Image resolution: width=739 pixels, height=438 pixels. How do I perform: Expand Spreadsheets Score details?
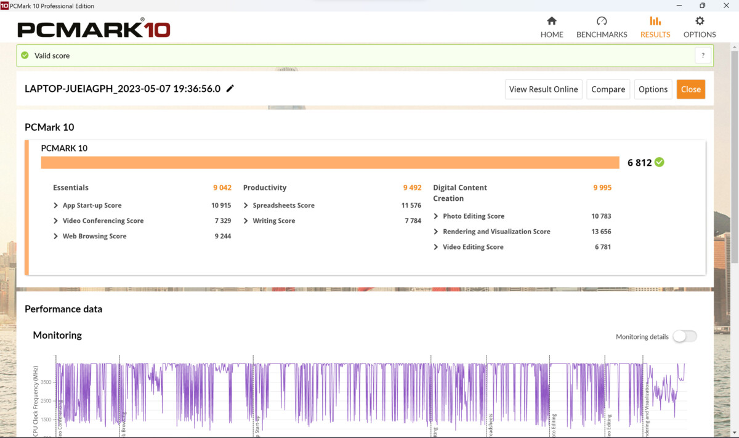click(x=246, y=206)
